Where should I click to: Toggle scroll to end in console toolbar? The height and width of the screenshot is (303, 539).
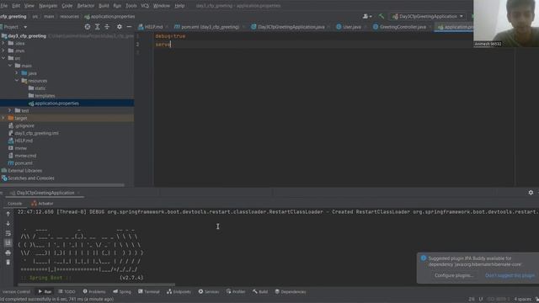[x=8, y=243]
